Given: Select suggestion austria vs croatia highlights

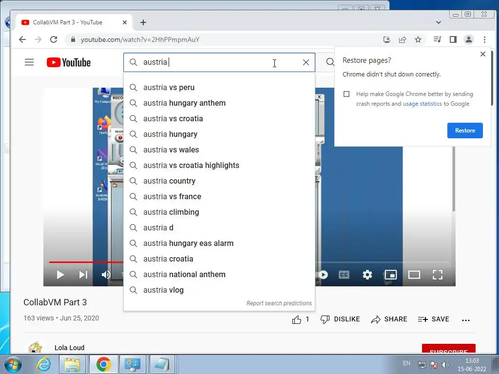Looking at the screenshot, I should click(219, 166).
